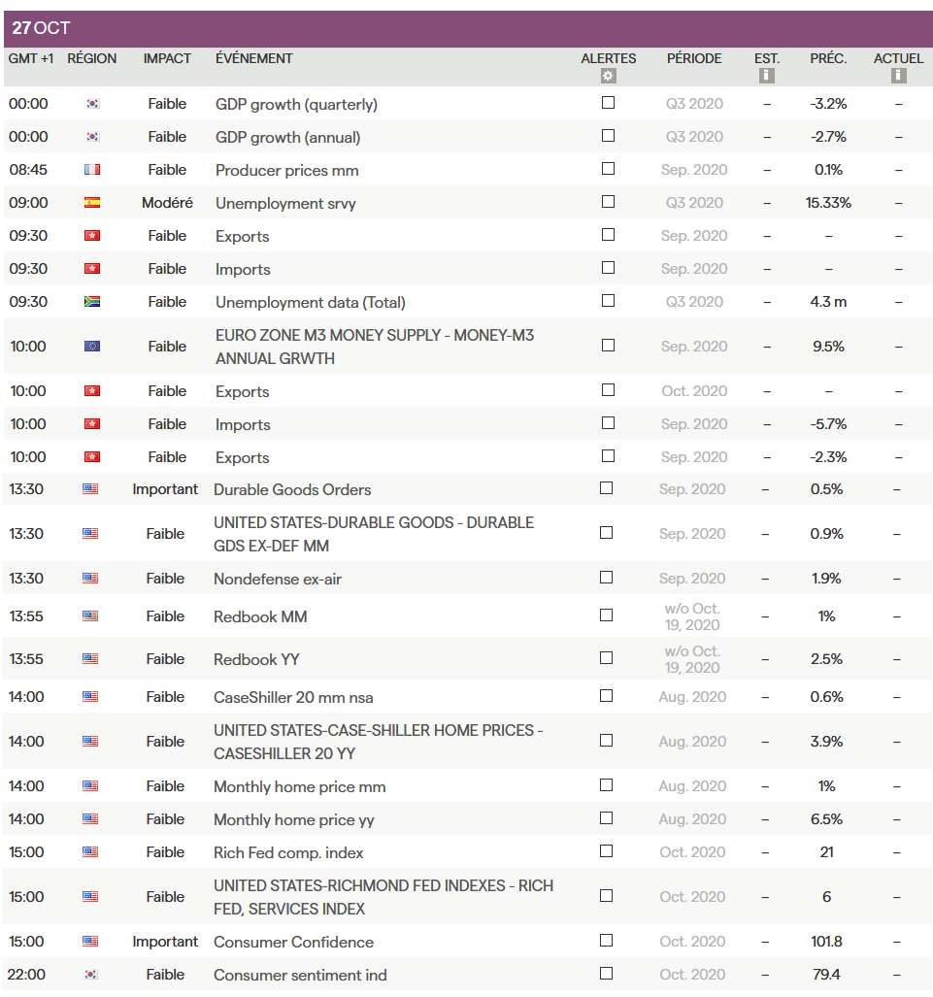Check the alert box for Monthly home price mm
The width and height of the screenshot is (933, 997).
click(x=606, y=784)
